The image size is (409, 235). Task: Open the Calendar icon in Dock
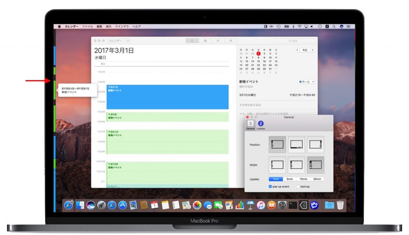[155, 206]
